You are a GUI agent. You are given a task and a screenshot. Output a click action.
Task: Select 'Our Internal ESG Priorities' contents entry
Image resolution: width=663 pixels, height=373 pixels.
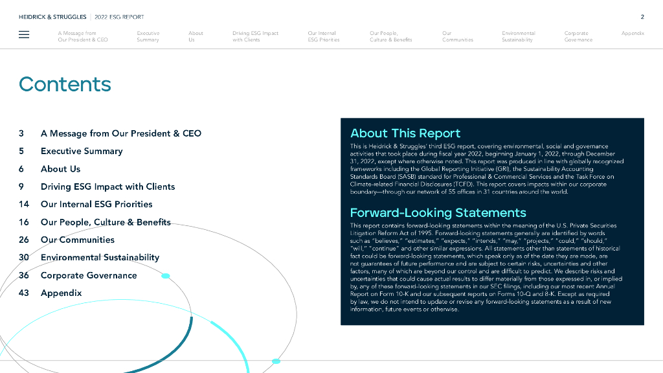pos(96,204)
